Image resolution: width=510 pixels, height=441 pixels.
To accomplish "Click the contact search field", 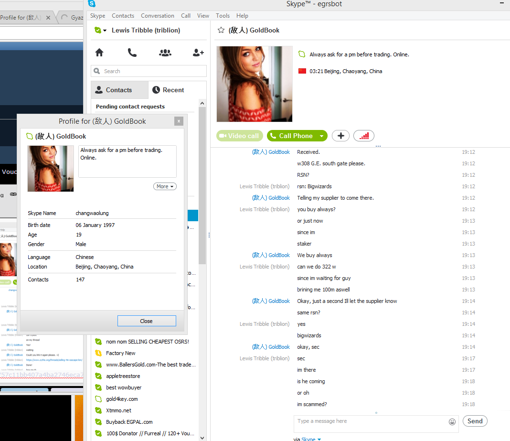I will 149,71.
